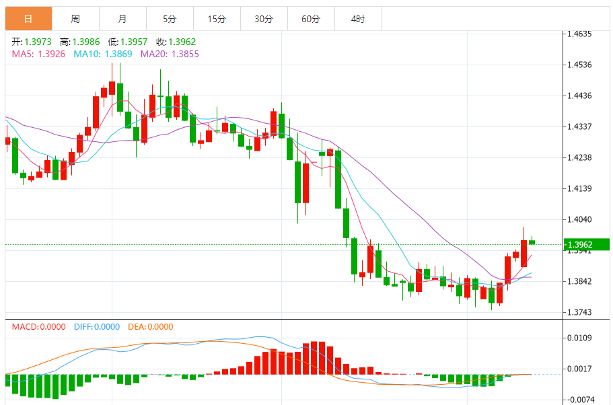Click the MA5: 1.3926 indicator label
The image size is (613, 405).
38,54
